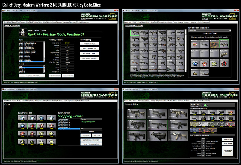
Task: Select the Pri. Camo slot radio button
Action: [x=211, y=41]
